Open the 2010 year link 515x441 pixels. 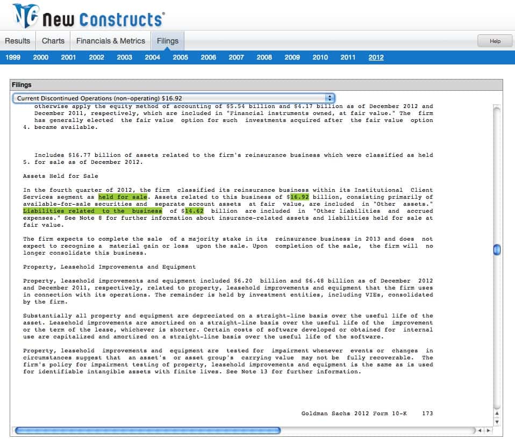pyautogui.click(x=320, y=57)
